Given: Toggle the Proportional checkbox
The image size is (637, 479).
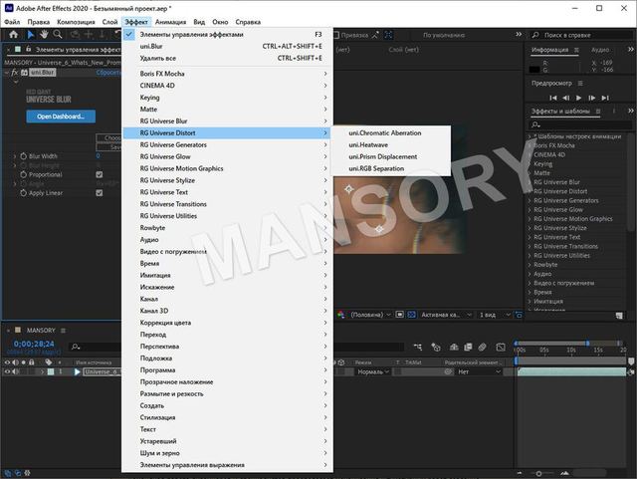Looking at the screenshot, I should tap(99, 174).
